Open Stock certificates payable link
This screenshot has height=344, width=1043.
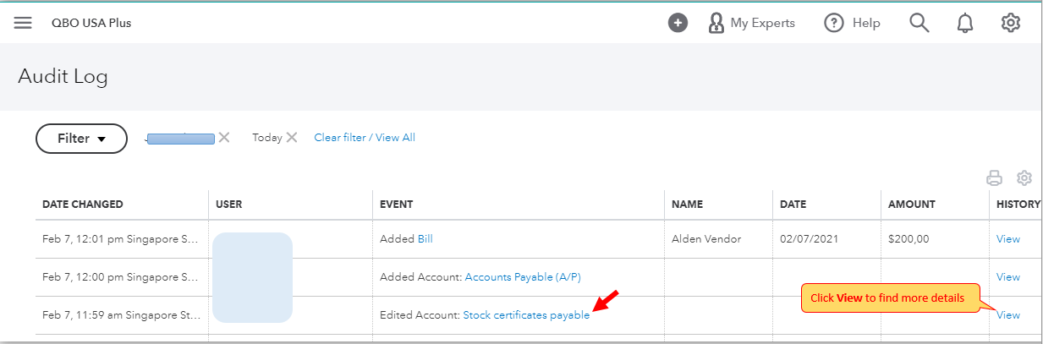pyautogui.click(x=526, y=315)
